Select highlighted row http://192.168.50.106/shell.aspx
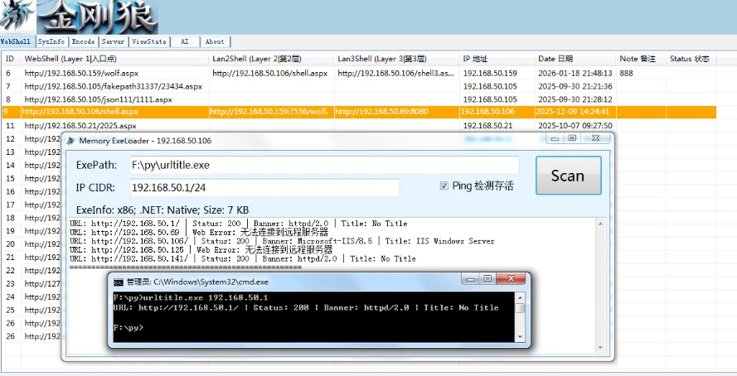 (x=359, y=112)
